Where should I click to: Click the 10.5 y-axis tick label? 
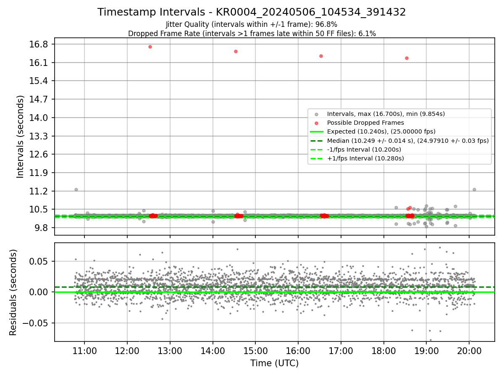tap(38, 209)
